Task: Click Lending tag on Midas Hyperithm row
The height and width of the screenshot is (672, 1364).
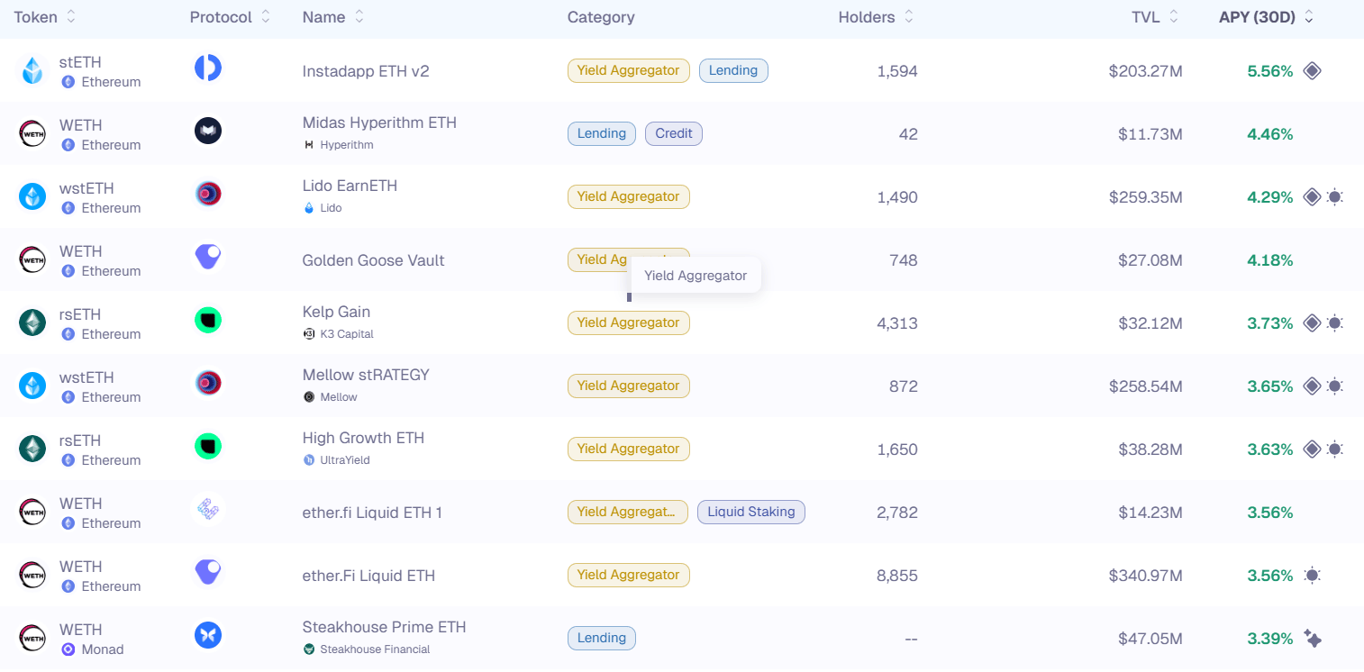Action: click(602, 133)
